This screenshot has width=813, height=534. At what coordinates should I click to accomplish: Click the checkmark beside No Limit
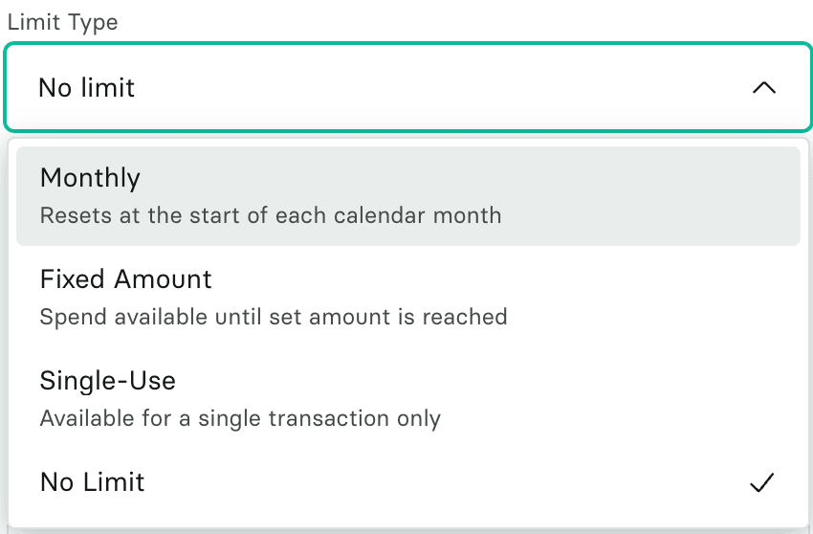(x=761, y=483)
